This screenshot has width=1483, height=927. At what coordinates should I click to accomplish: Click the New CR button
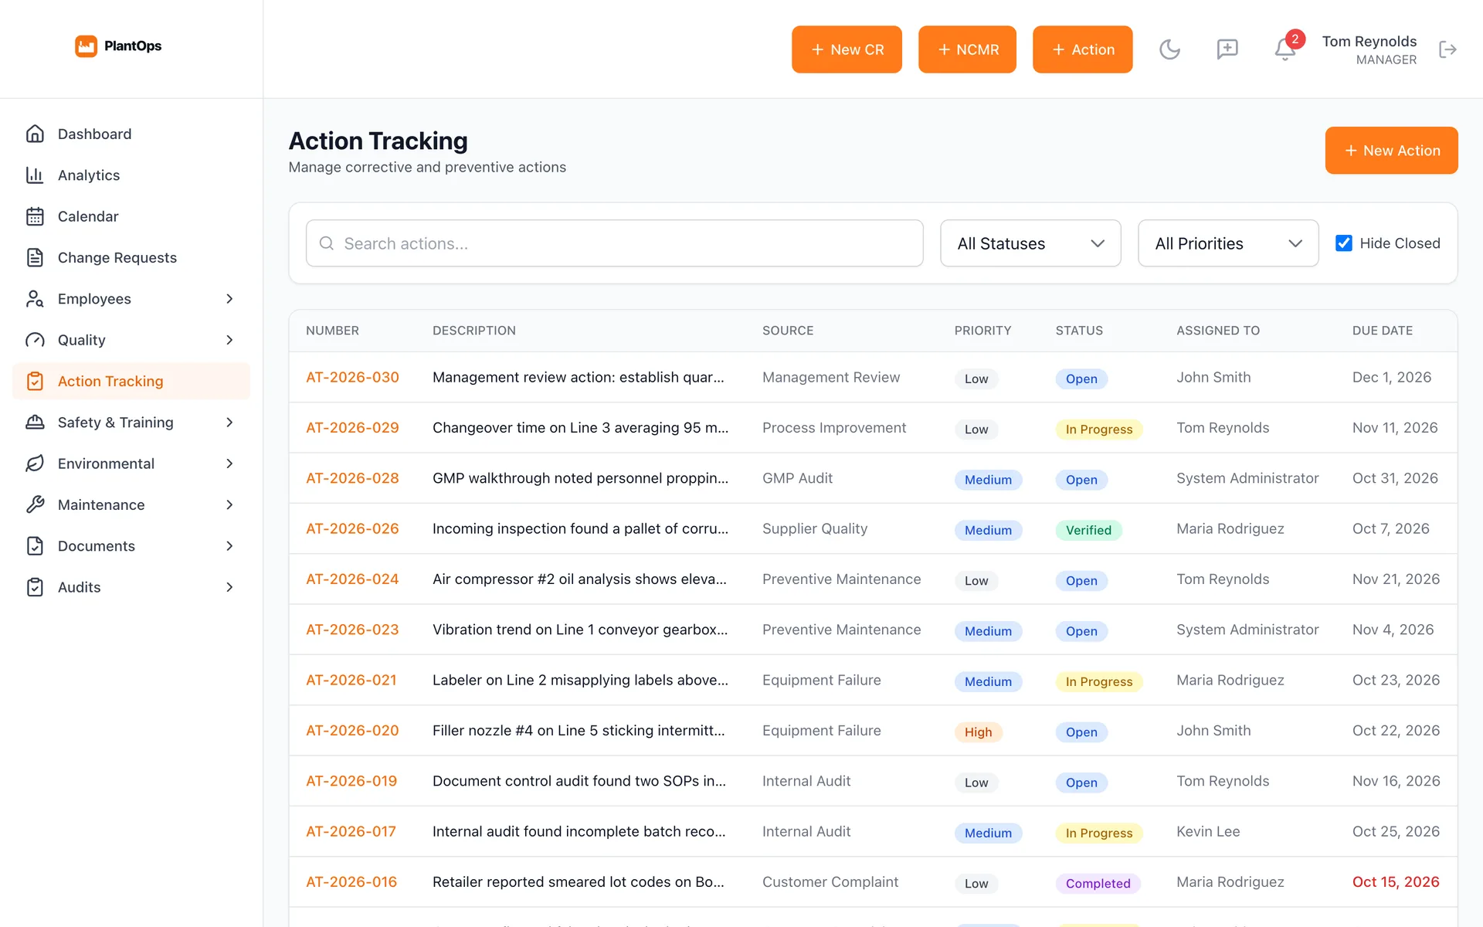point(847,49)
